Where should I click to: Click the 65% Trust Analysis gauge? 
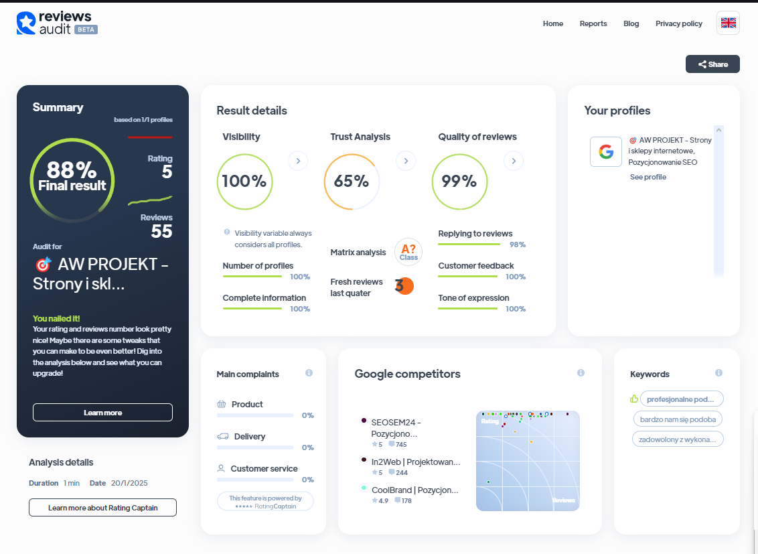[x=352, y=182]
